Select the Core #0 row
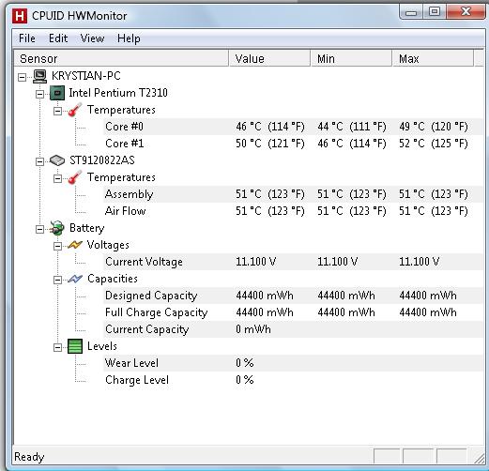489x471 pixels. 294,127
